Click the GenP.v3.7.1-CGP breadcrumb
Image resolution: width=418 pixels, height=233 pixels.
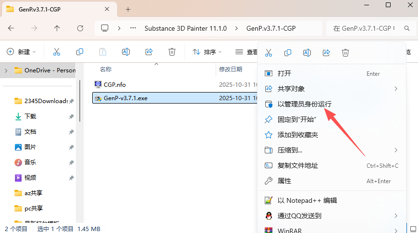(271, 28)
